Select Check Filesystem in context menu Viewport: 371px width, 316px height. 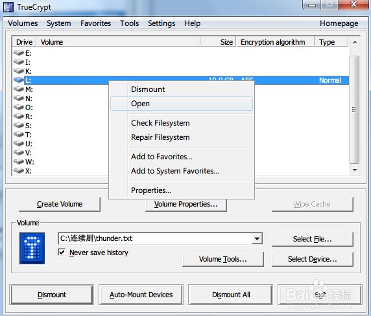182,123
